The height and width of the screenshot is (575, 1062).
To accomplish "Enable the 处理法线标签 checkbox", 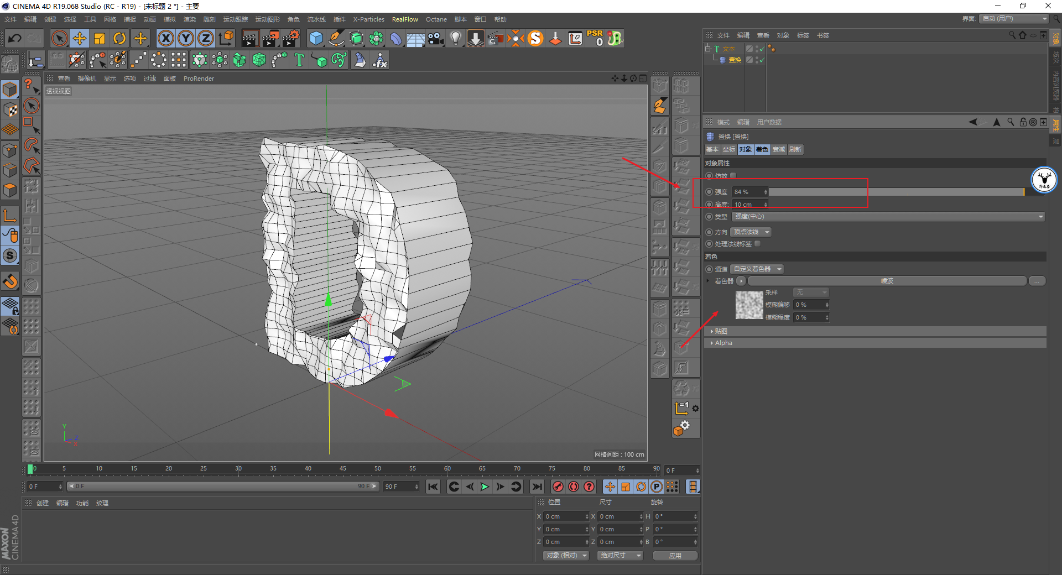I will tap(758, 244).
